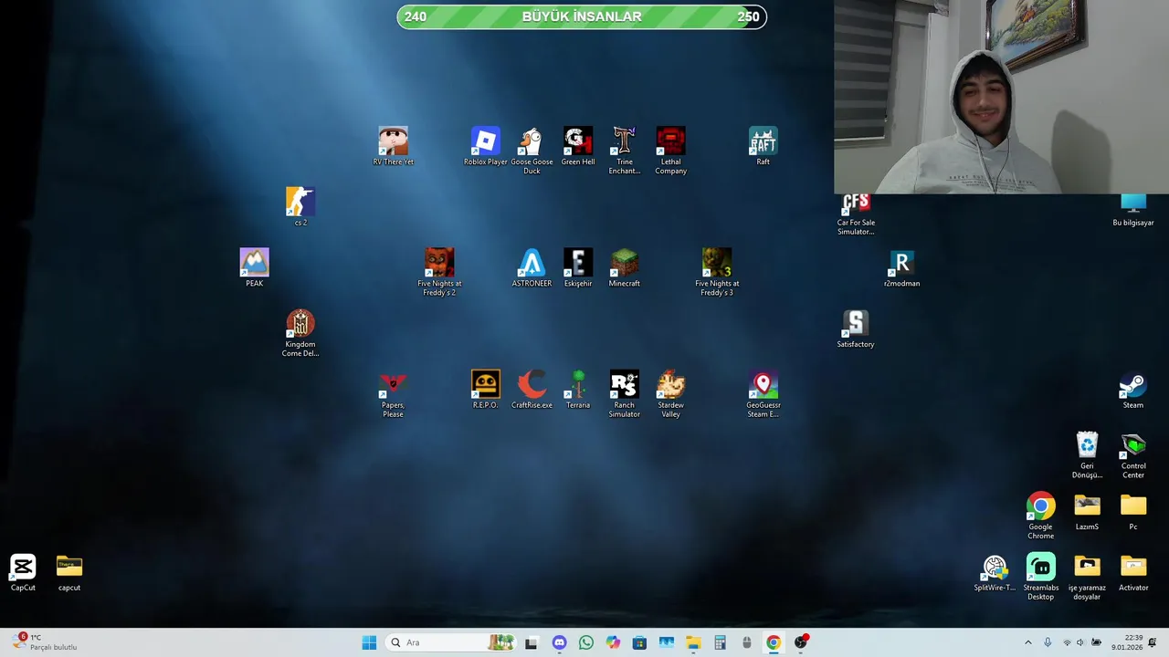
Task: Open File Explorer from the taskbar
Action: (x=693, y=642)
